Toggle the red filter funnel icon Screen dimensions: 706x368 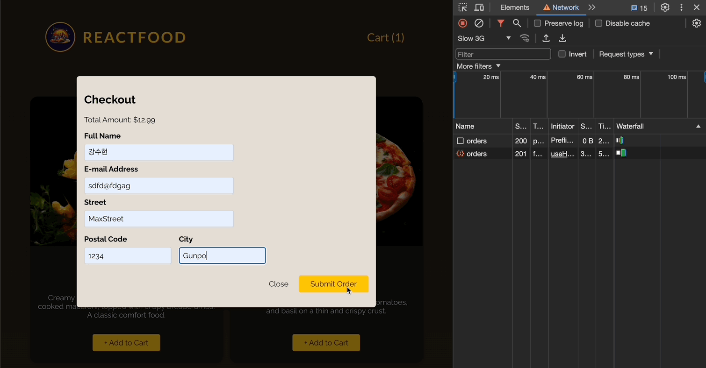pyautogui.click(x=501, y=23)
